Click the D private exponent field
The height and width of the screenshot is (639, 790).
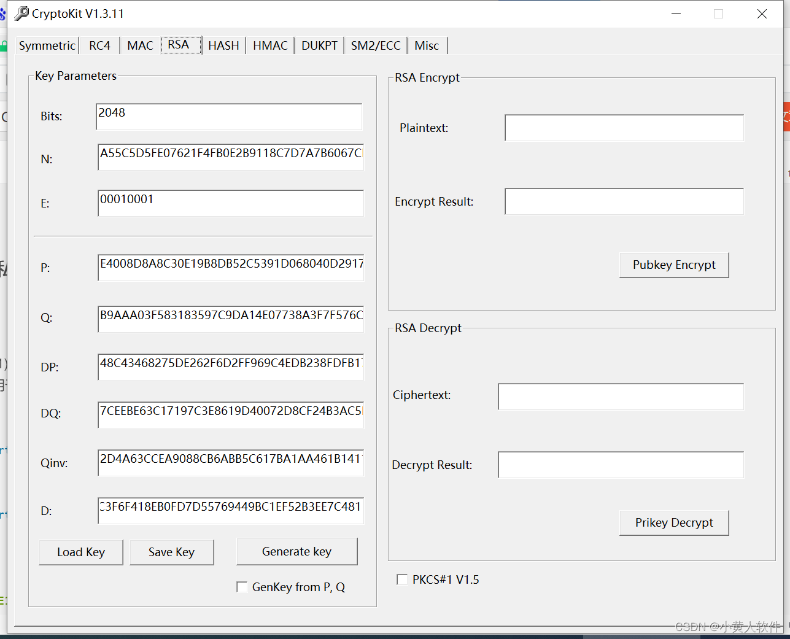231,511
